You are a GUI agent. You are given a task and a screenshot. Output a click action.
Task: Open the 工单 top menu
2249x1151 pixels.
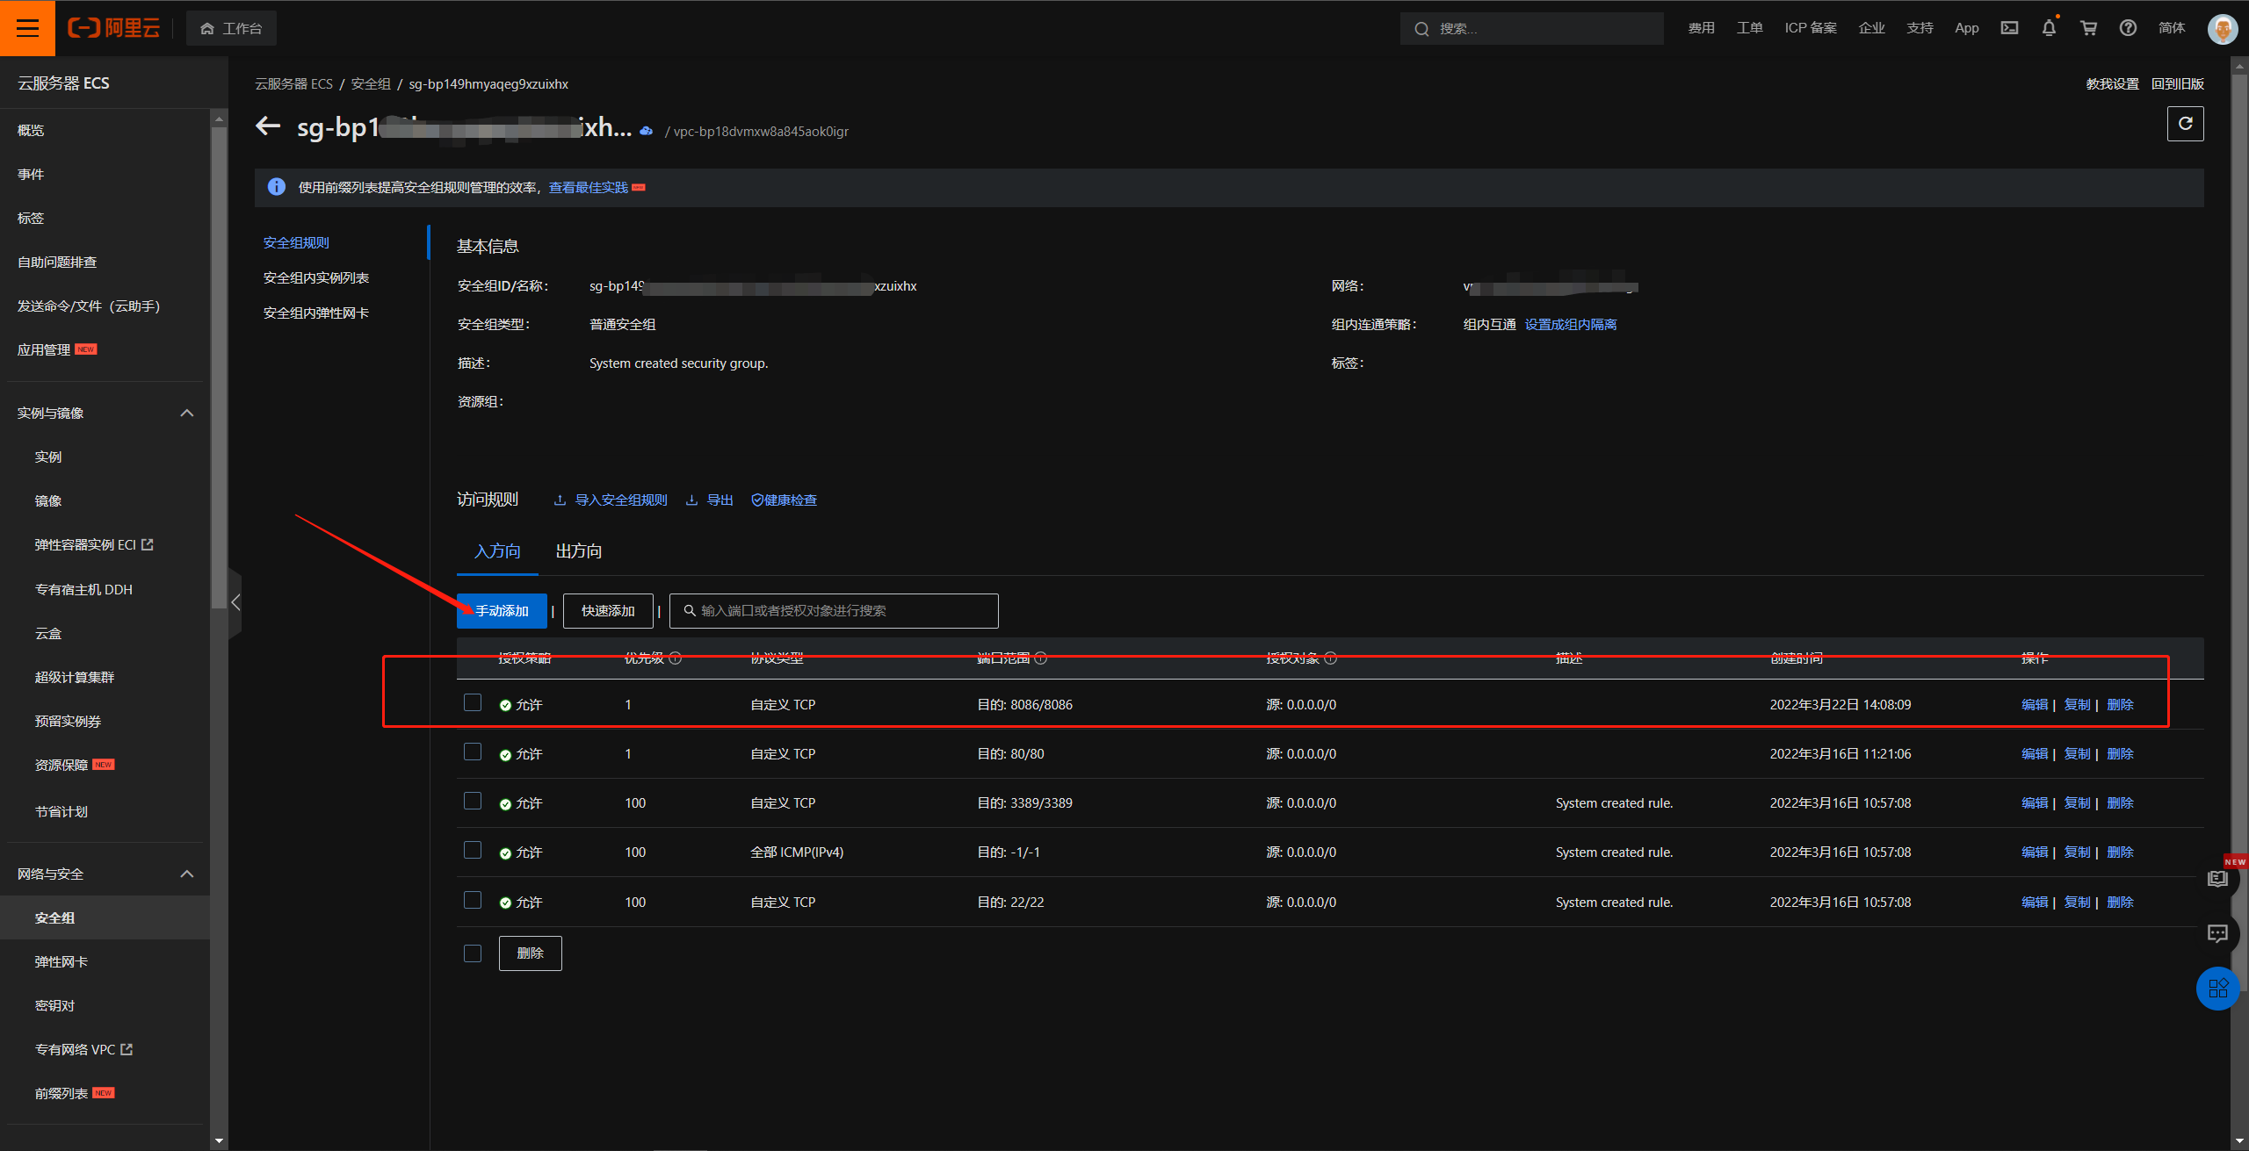(1750, 28)
